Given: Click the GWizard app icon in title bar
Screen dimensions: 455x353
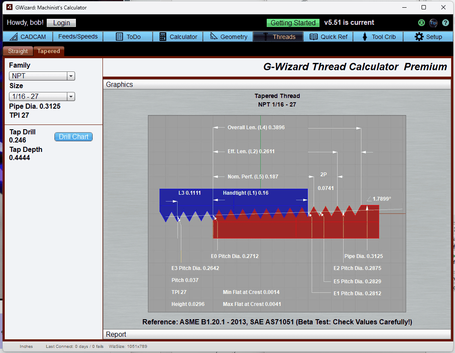Looking at the screenshot, I should tap(9, 7).
